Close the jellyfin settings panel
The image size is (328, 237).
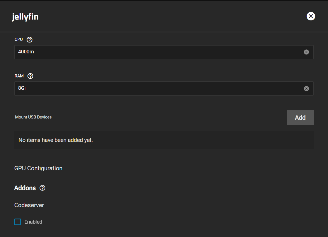[311, 16]
